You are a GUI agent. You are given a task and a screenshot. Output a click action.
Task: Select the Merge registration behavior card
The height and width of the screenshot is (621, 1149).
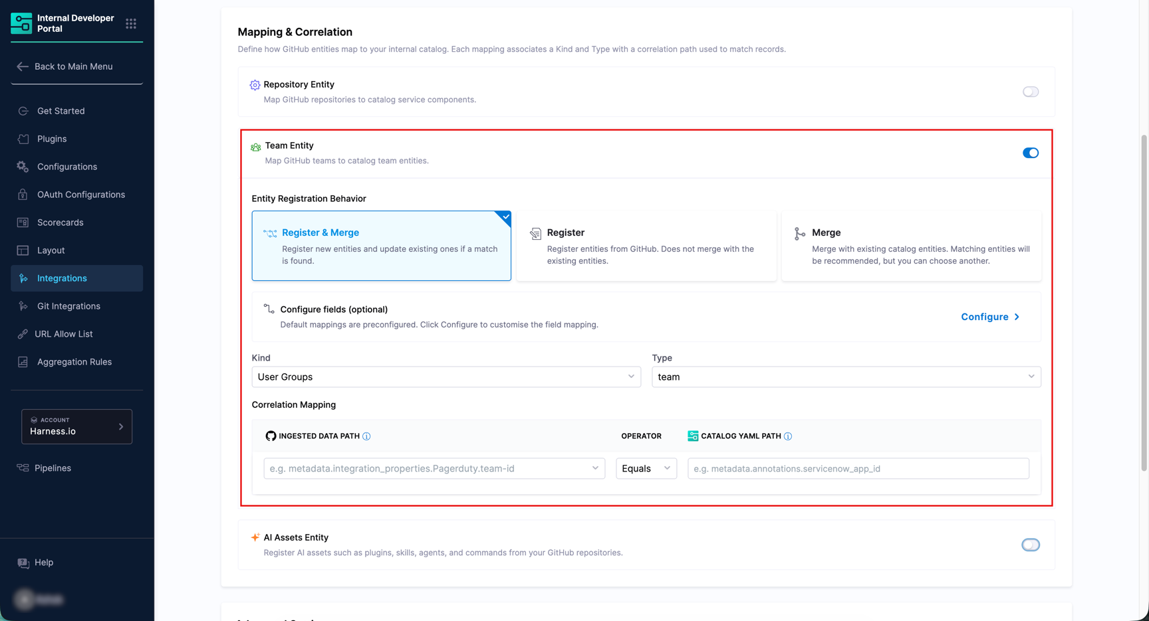pyautogui.click(x=911, y=246)
